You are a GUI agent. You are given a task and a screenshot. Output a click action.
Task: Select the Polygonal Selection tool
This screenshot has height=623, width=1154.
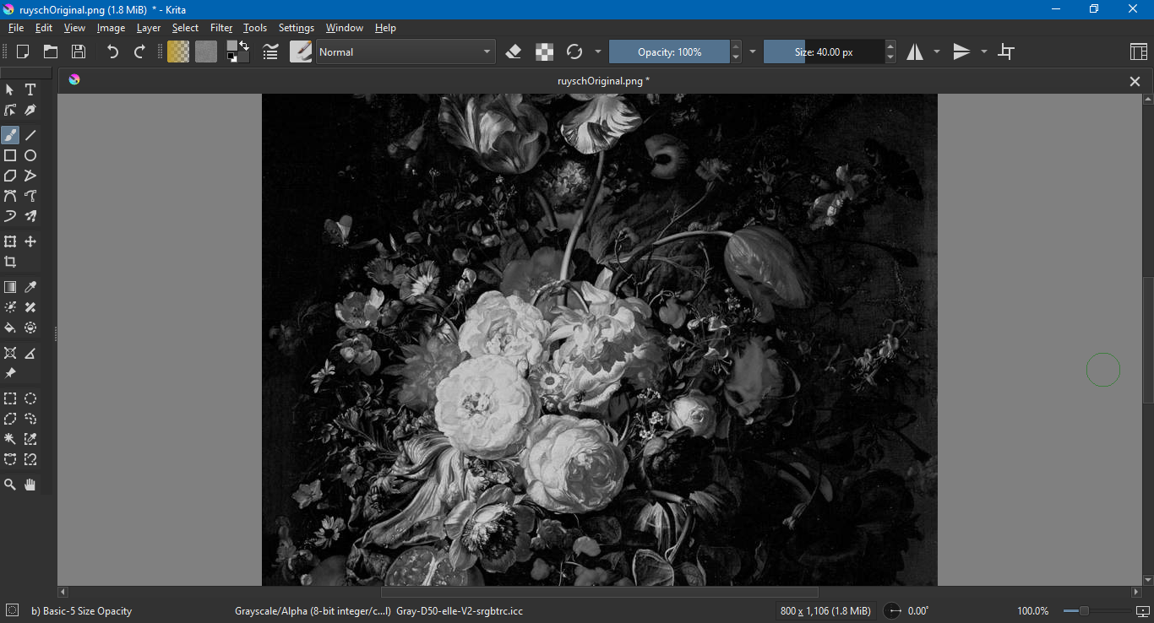click(10, 419)
